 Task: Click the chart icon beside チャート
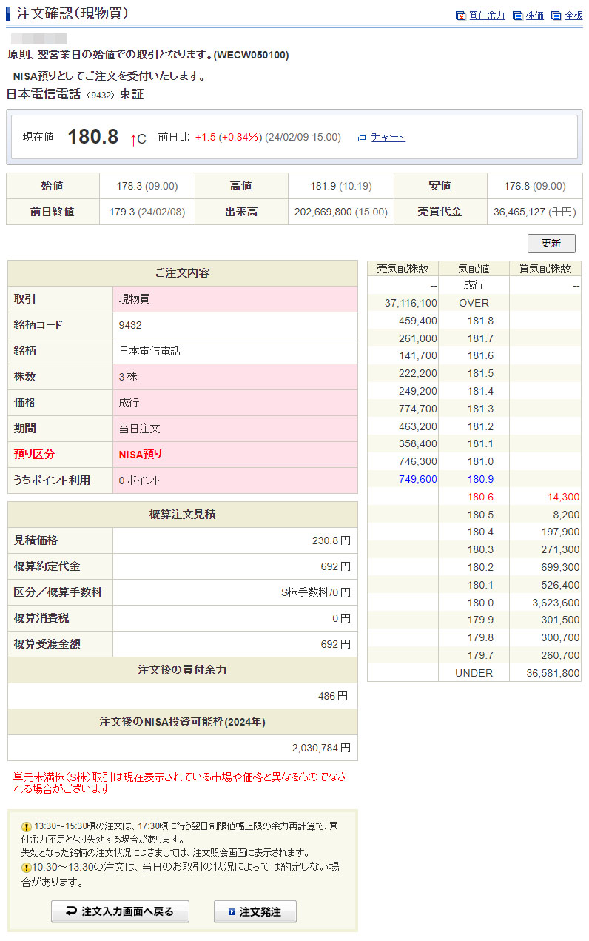click(362, 138)
